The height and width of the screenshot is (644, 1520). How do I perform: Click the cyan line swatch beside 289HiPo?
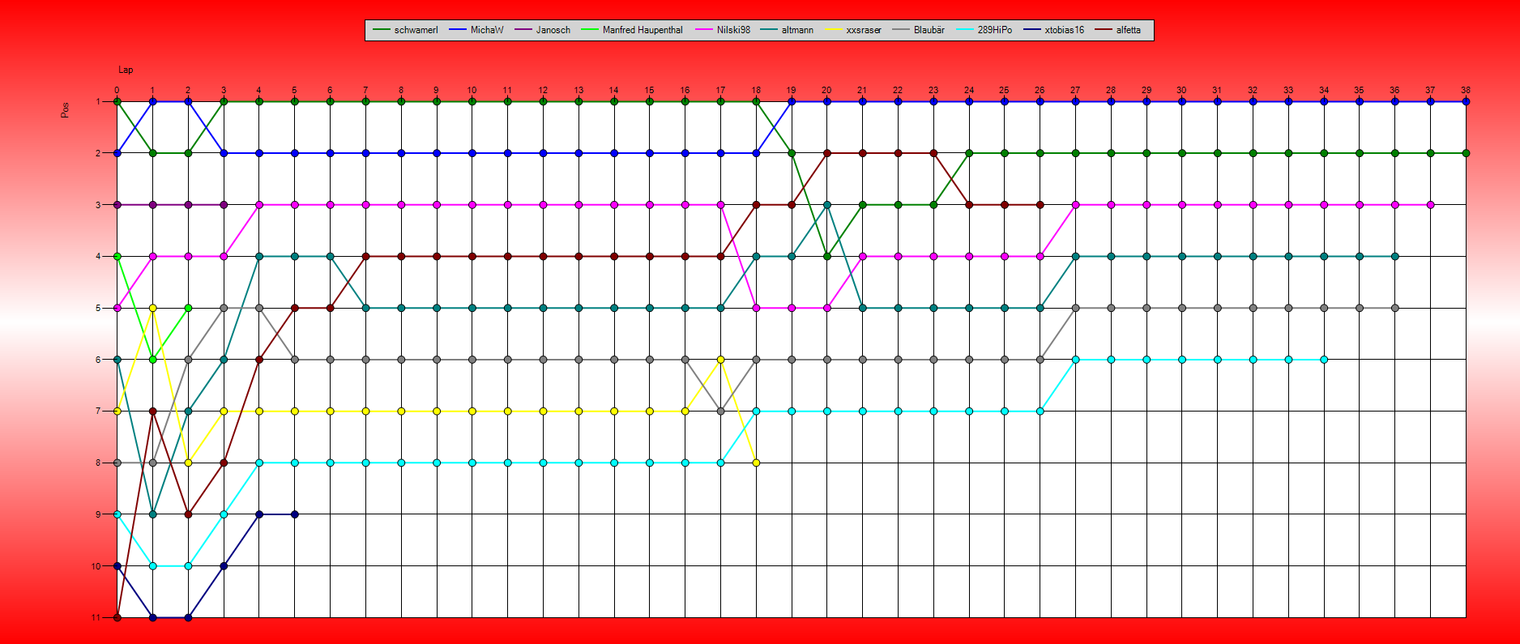tap(964, 30)
